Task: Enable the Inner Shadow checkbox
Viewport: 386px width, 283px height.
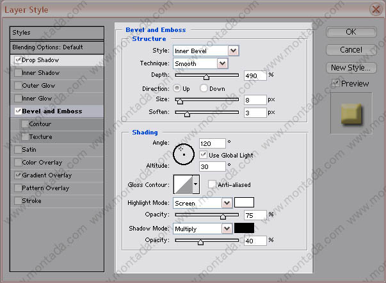Action: 18,73
